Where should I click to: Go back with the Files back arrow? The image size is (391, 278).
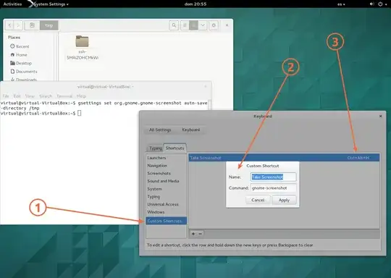click(9, 25)
